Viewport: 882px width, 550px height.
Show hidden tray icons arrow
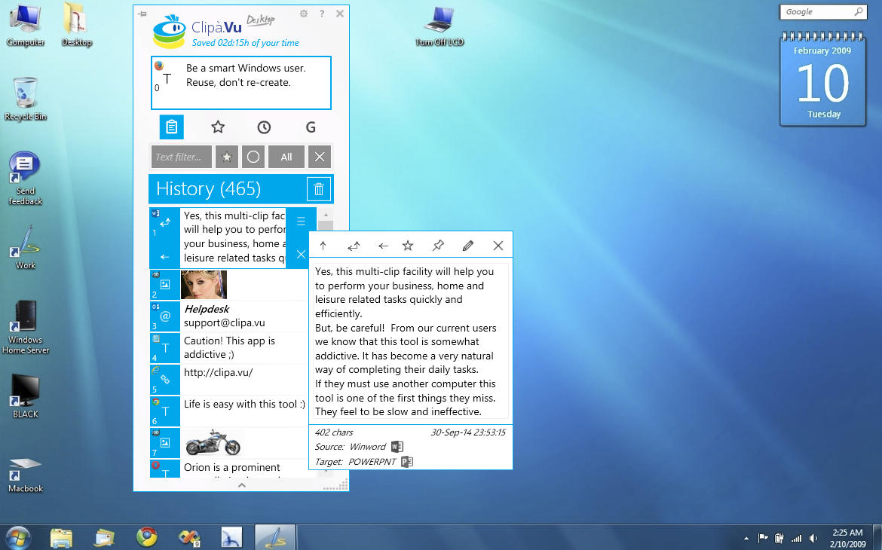coord(746,539)
